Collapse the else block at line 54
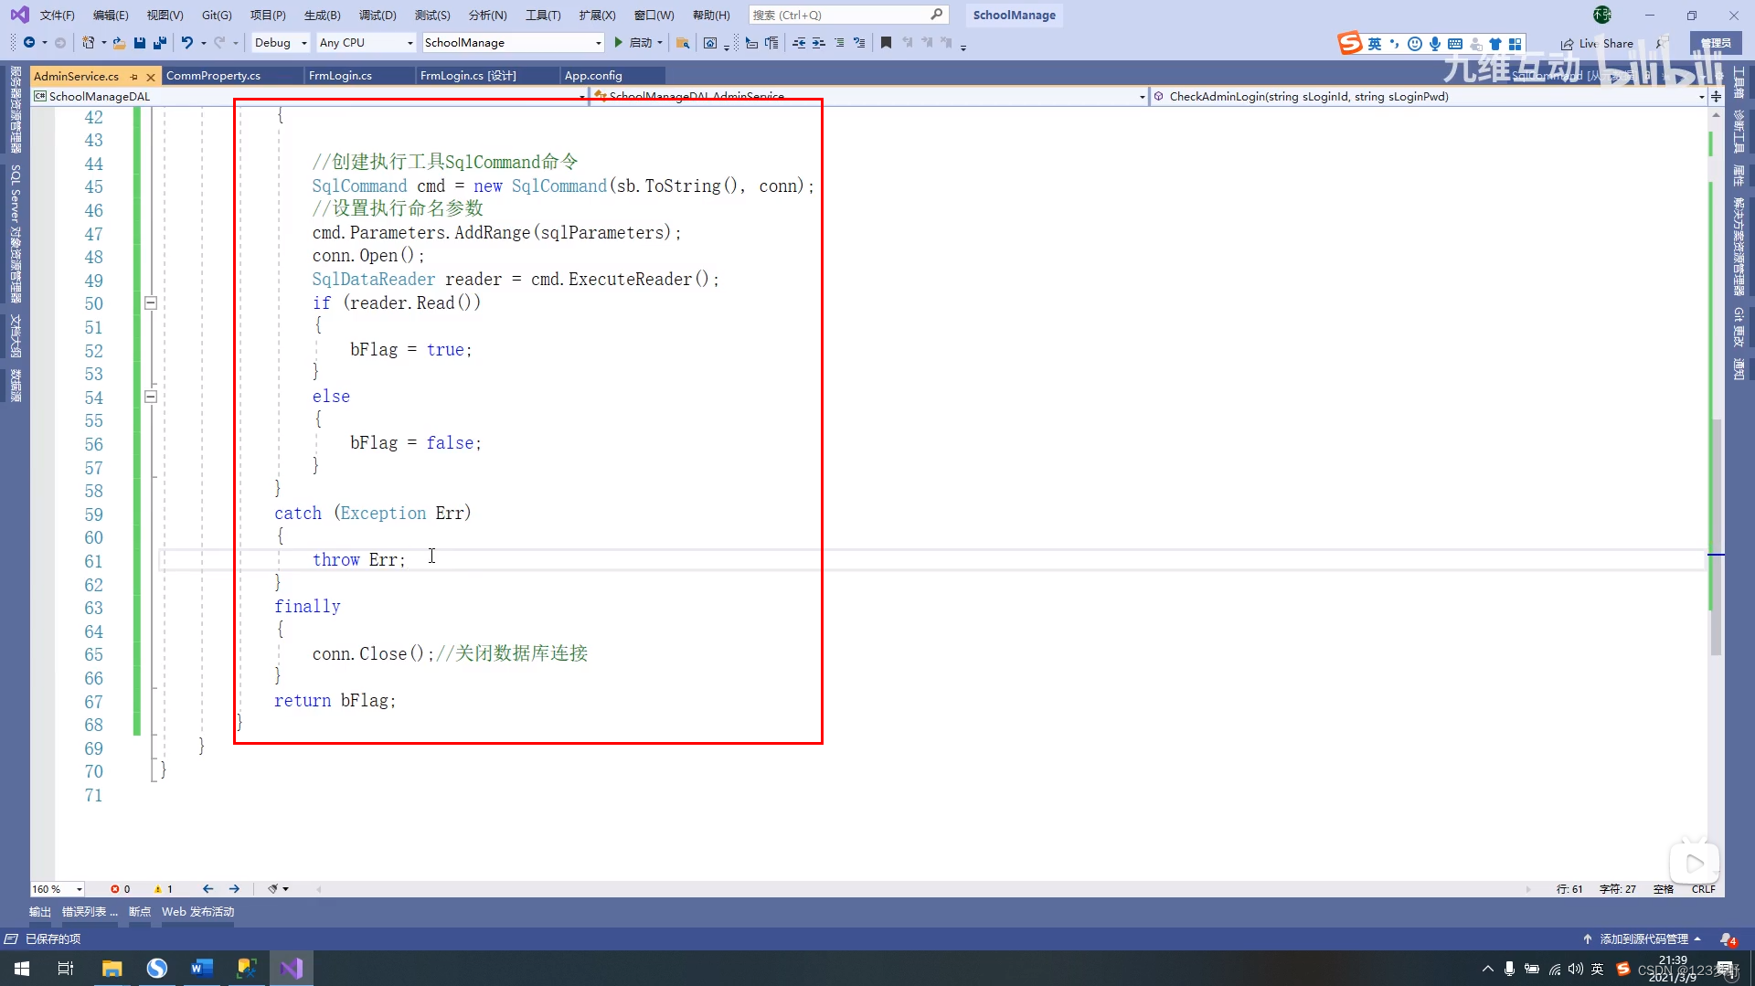The height and width of the screenshot is (986, 1755). pos(151,397)
